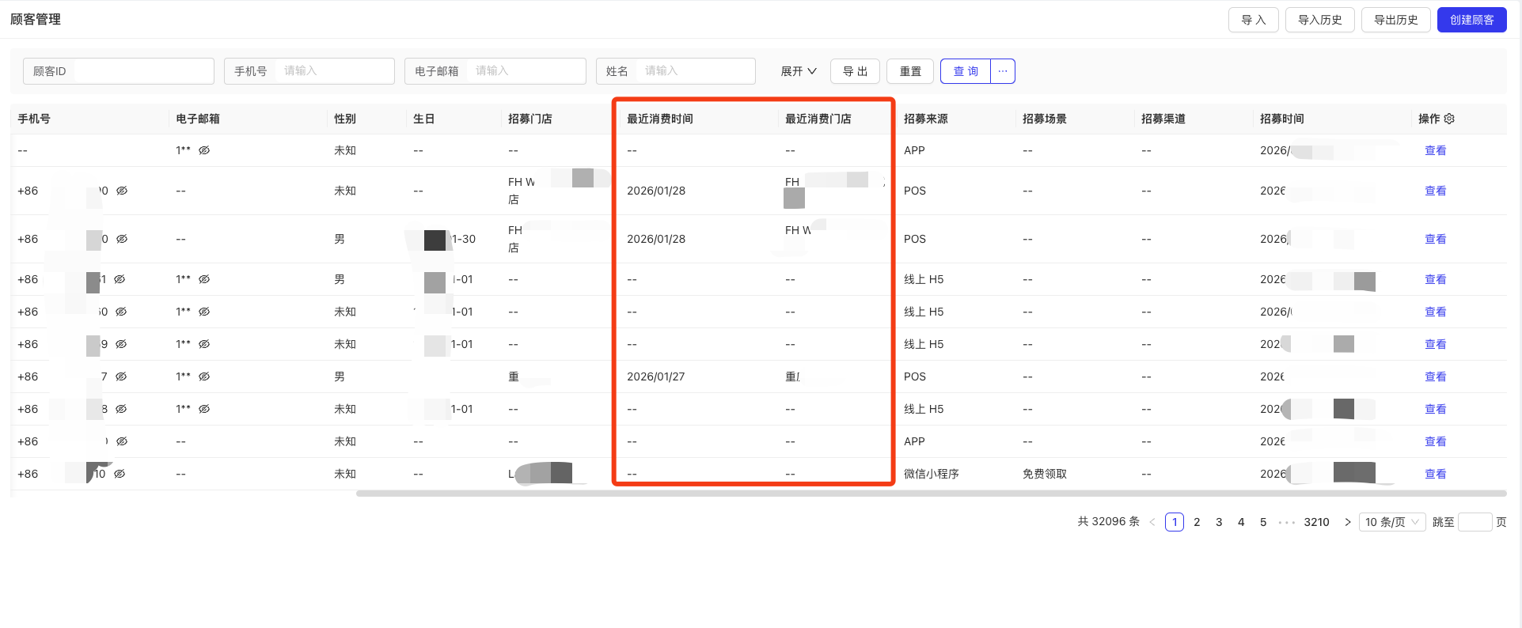The image size is (1522, 628).
Task: Open the 10 条/页 page size dropdown
Action: (1392, 522)
